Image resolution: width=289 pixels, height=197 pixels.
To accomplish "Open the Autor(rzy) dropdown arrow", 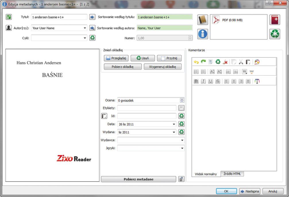I will pos(85,28).
